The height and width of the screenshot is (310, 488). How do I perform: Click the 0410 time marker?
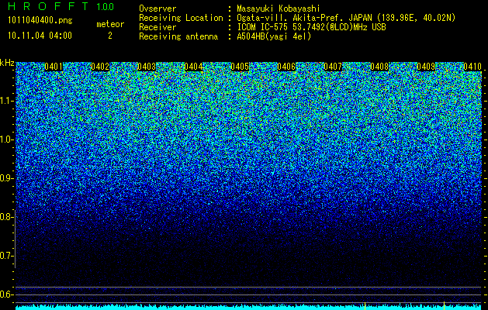tap(472, 67)
